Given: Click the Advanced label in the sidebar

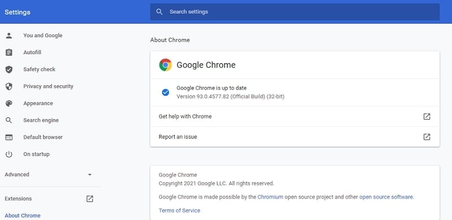Looking at the screenshot, I should (x=17, y=174).
